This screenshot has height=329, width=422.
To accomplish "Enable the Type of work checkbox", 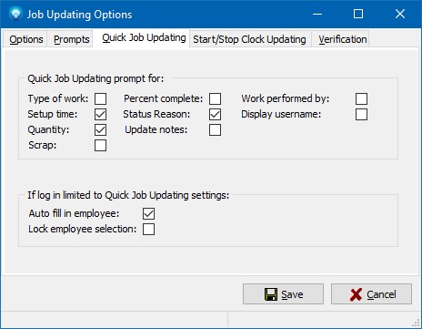I will [x=100, y=98].
